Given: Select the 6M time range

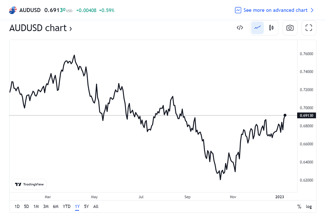Looking at the screenshot, I should pyautogui.click(x=56, y=207).
